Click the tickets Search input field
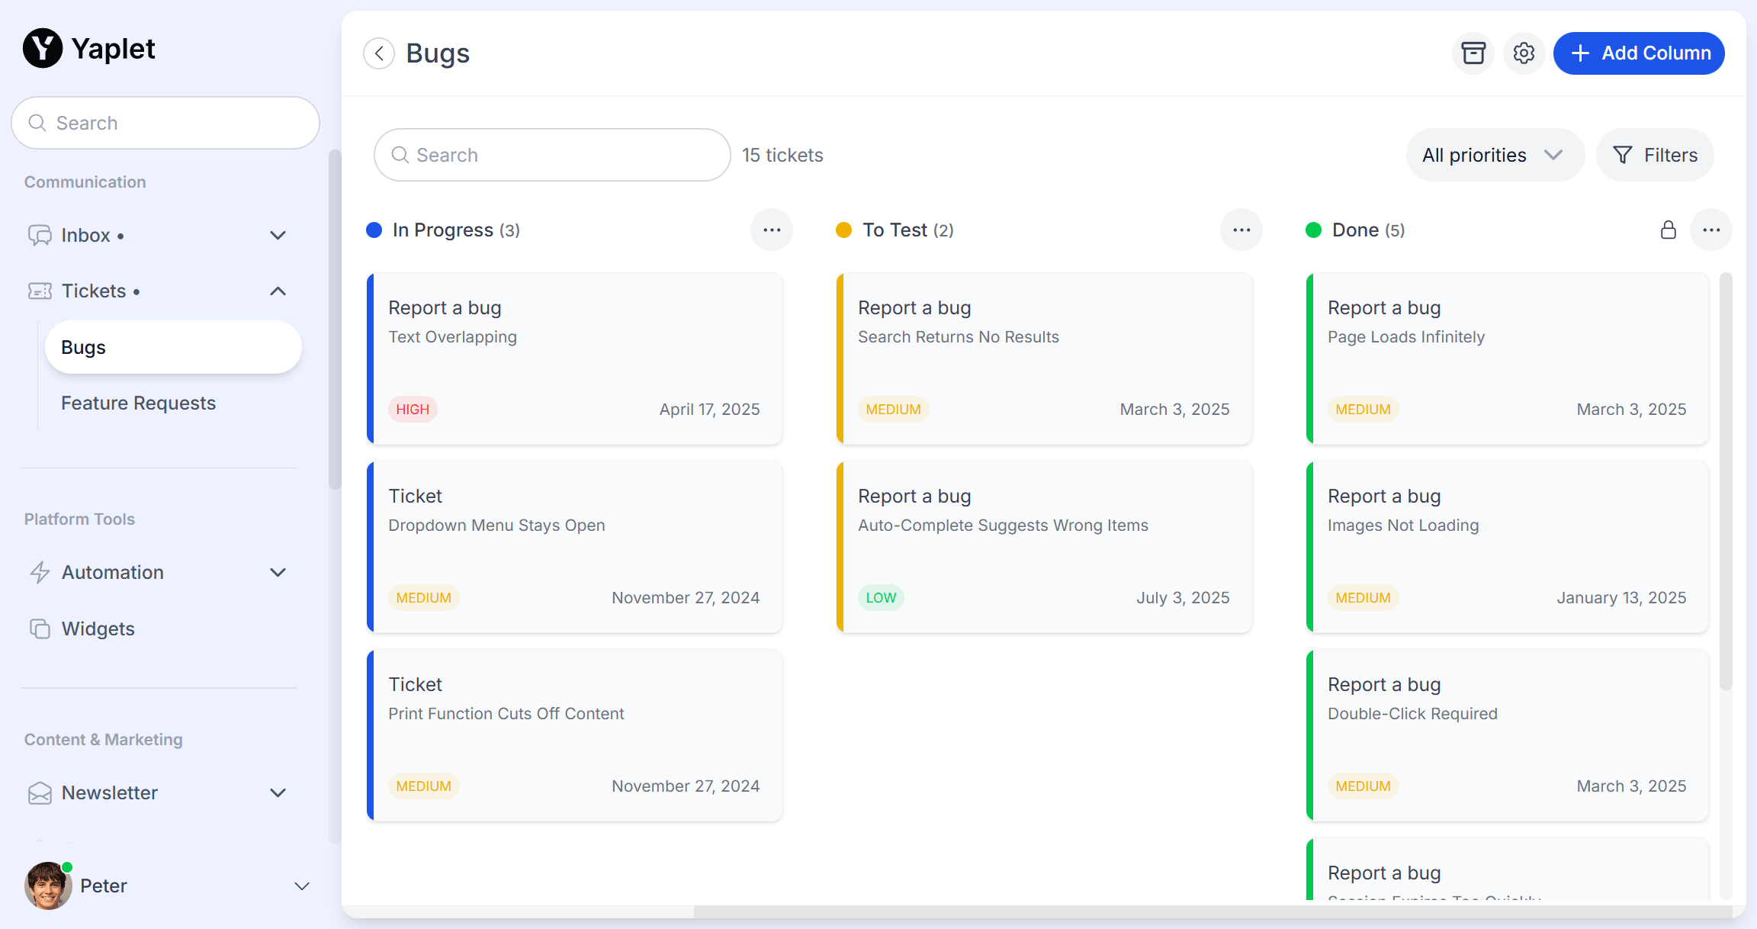1757x929 pixels. pos(552,156)
